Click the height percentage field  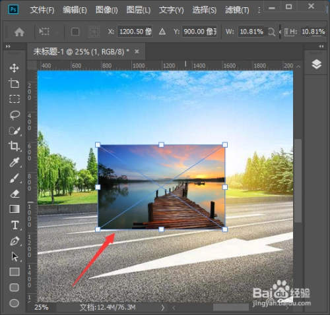[313, 32]
